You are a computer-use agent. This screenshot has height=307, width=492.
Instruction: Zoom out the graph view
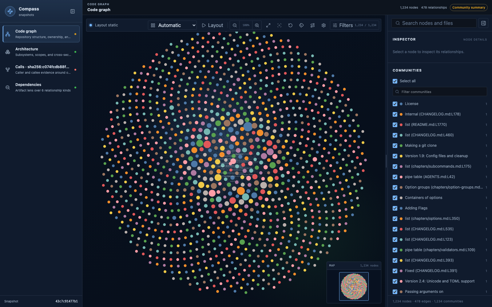coord(235,25)
